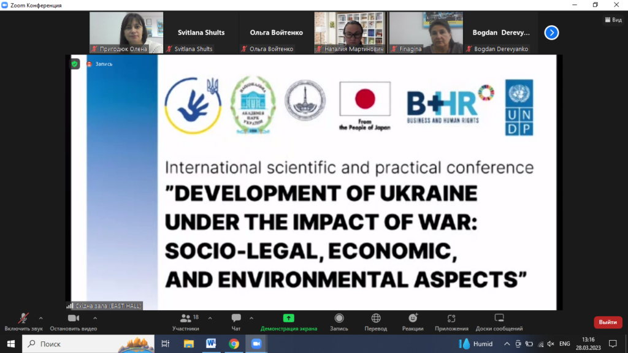
Task: Show next participants with blue arrow
Action: pyautogui.click(x=551, y=32)
